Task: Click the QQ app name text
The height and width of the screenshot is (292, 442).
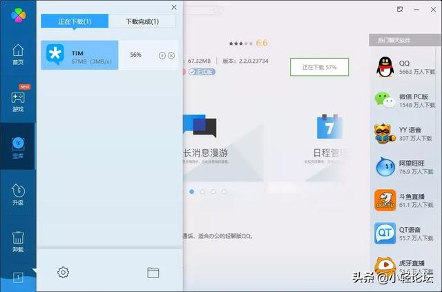Action: point(404,64)
